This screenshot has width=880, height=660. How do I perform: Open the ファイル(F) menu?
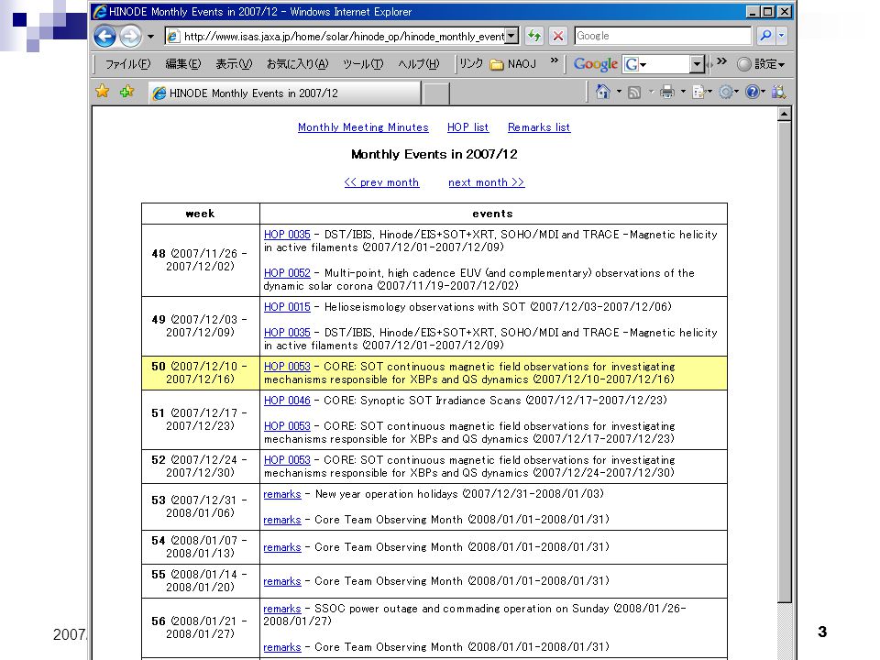pyautogui.click(x=128, y=64)
